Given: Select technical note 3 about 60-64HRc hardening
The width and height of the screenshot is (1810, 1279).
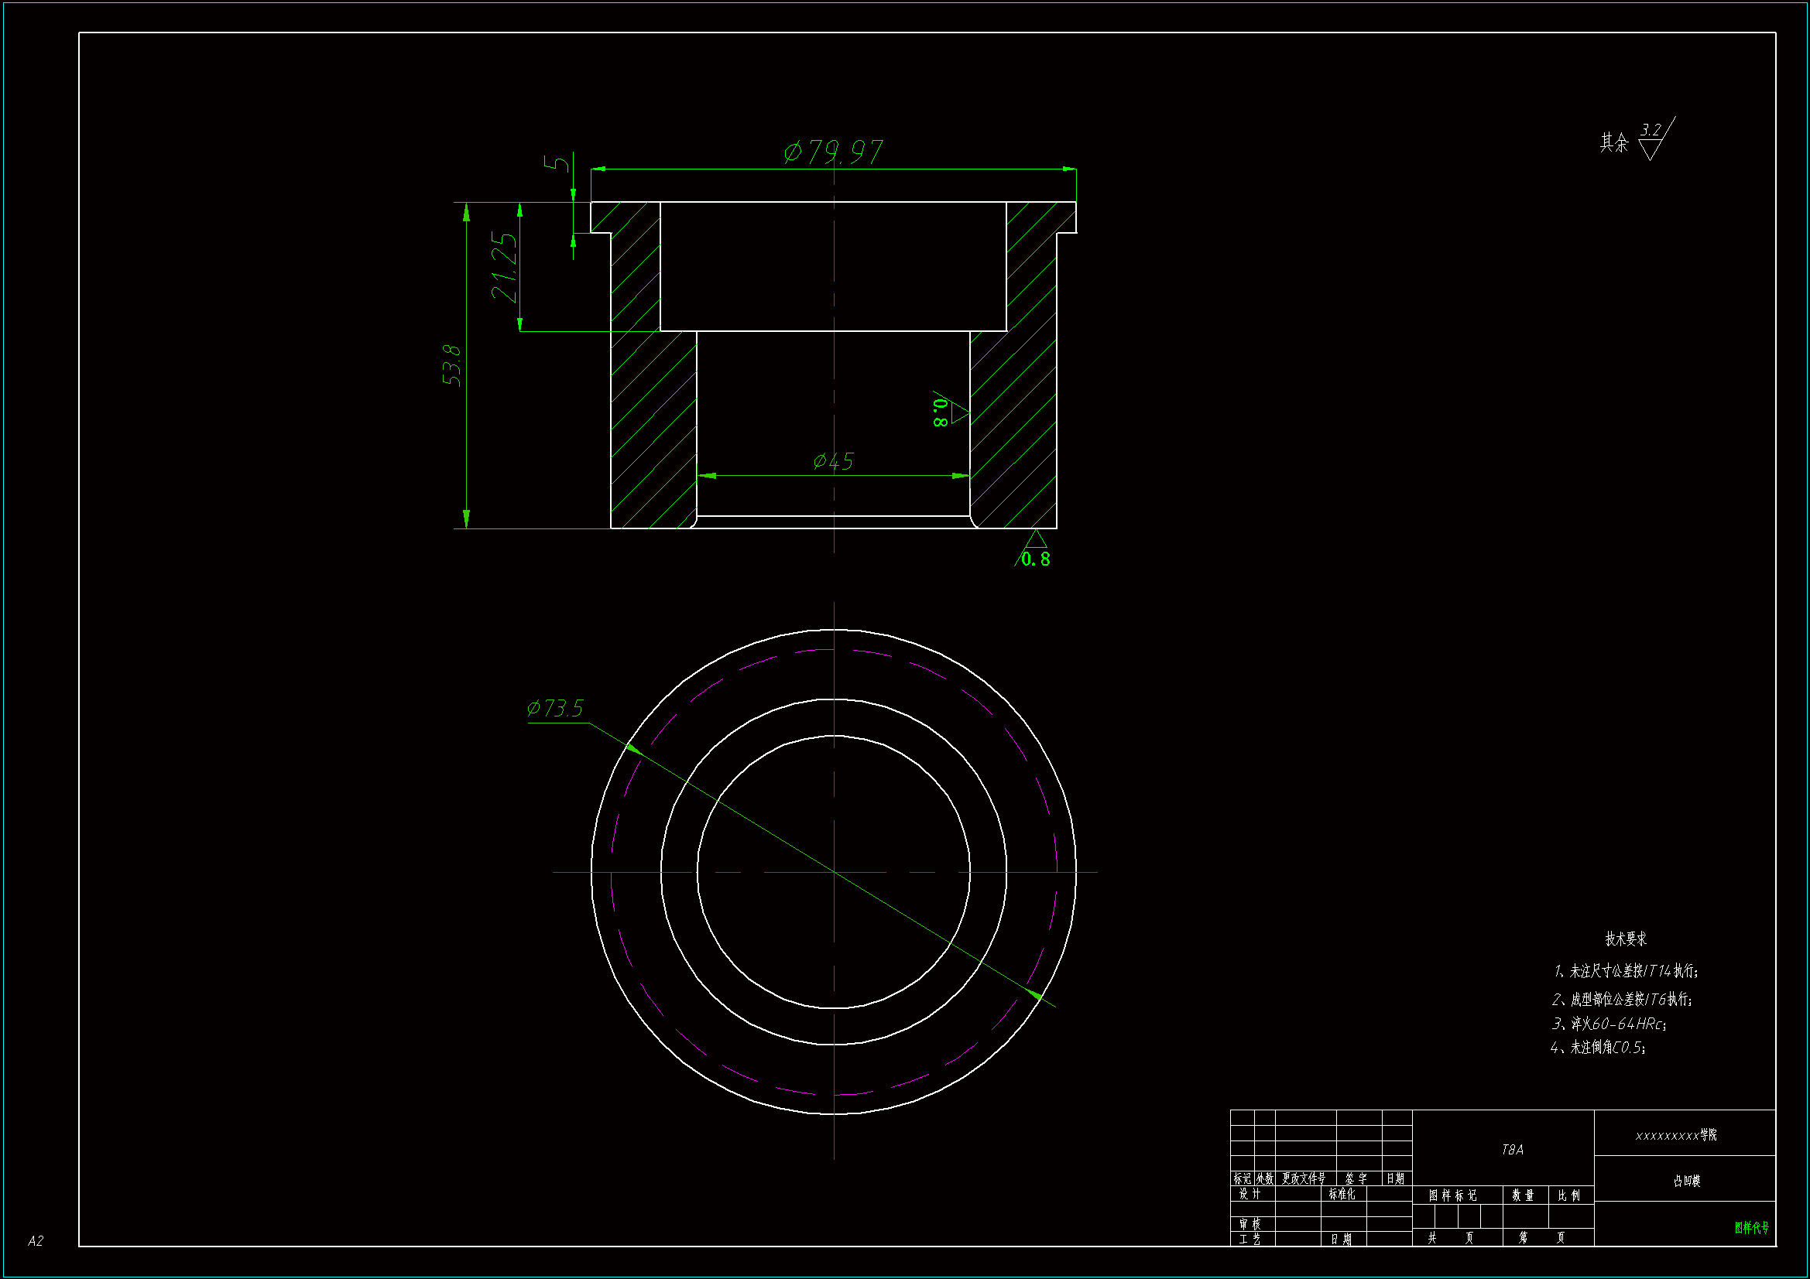Looking at the screenshot, I should pyautogui.click(x=1609, y=1024).
